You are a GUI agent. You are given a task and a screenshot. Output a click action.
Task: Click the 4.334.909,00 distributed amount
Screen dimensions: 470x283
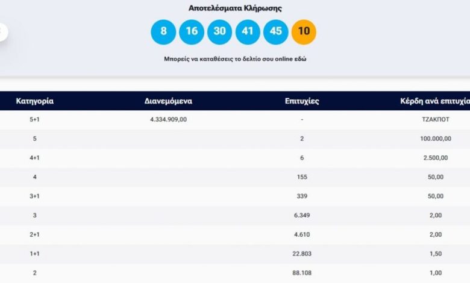pyautogui.click(x=168, y=120)
